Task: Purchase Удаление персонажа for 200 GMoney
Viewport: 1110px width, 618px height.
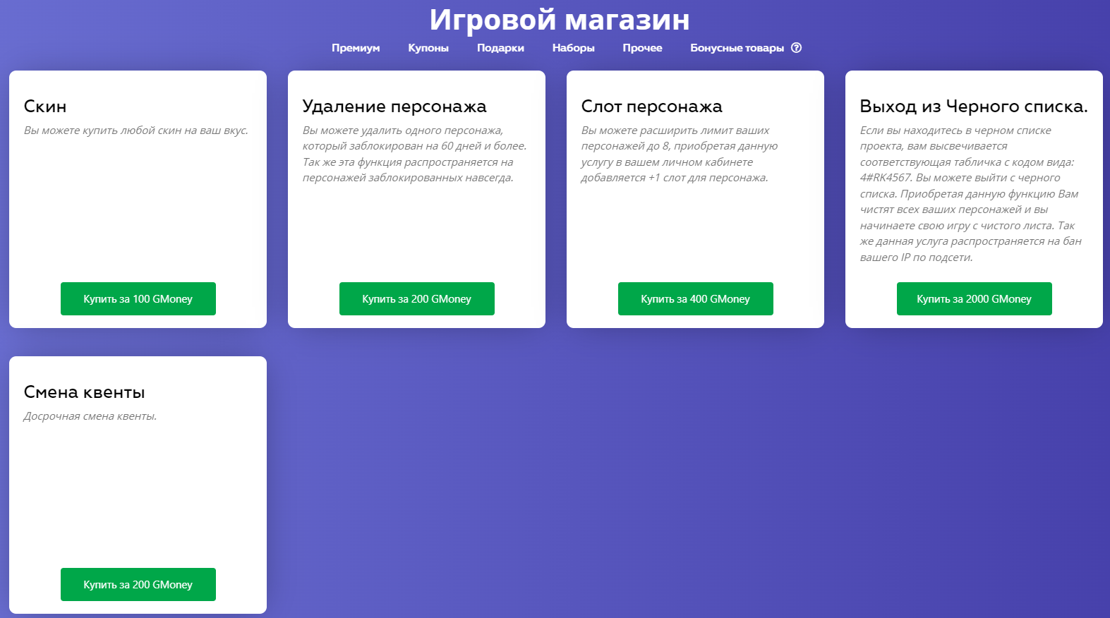Action: point(416,299)
